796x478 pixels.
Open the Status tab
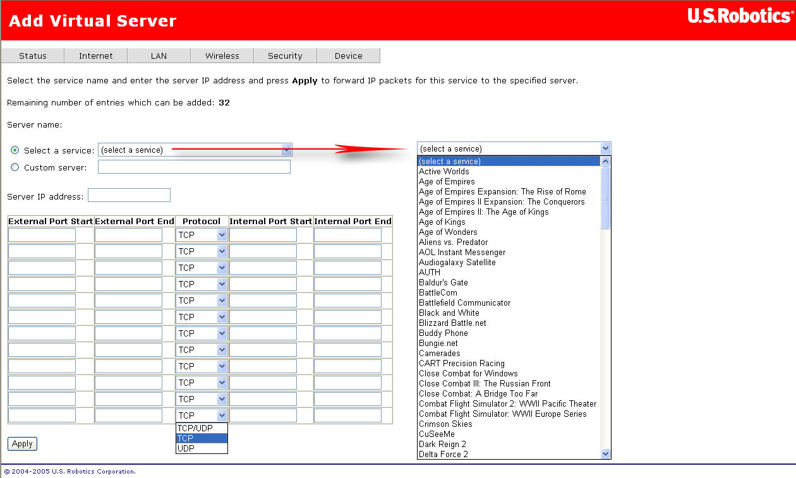[33, 56]
